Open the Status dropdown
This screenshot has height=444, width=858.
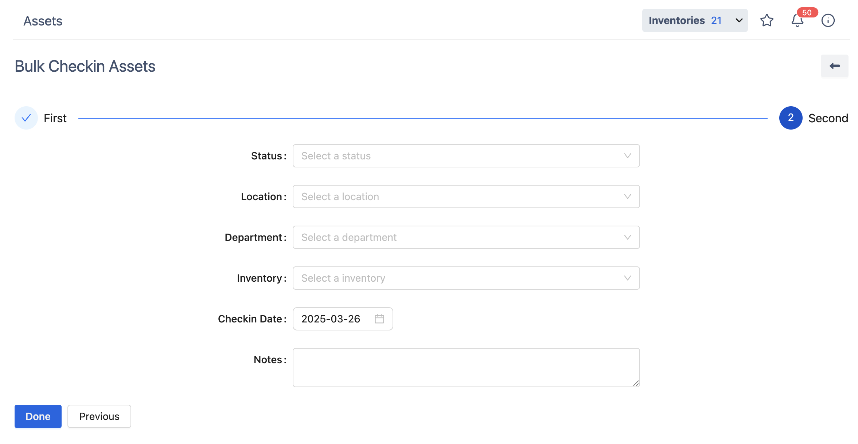click(466, 156)
